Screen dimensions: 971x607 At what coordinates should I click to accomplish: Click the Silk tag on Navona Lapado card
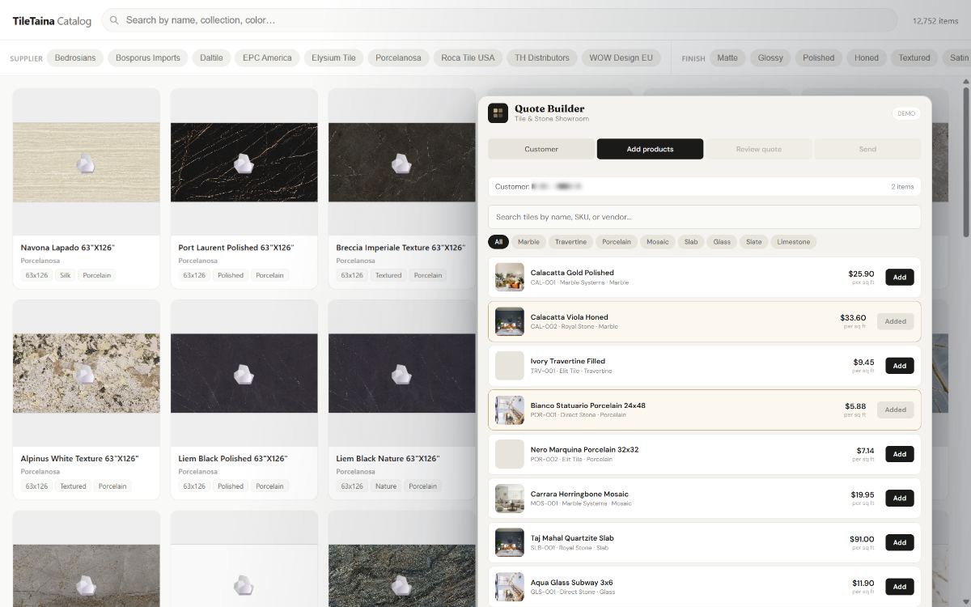[66, 275]
